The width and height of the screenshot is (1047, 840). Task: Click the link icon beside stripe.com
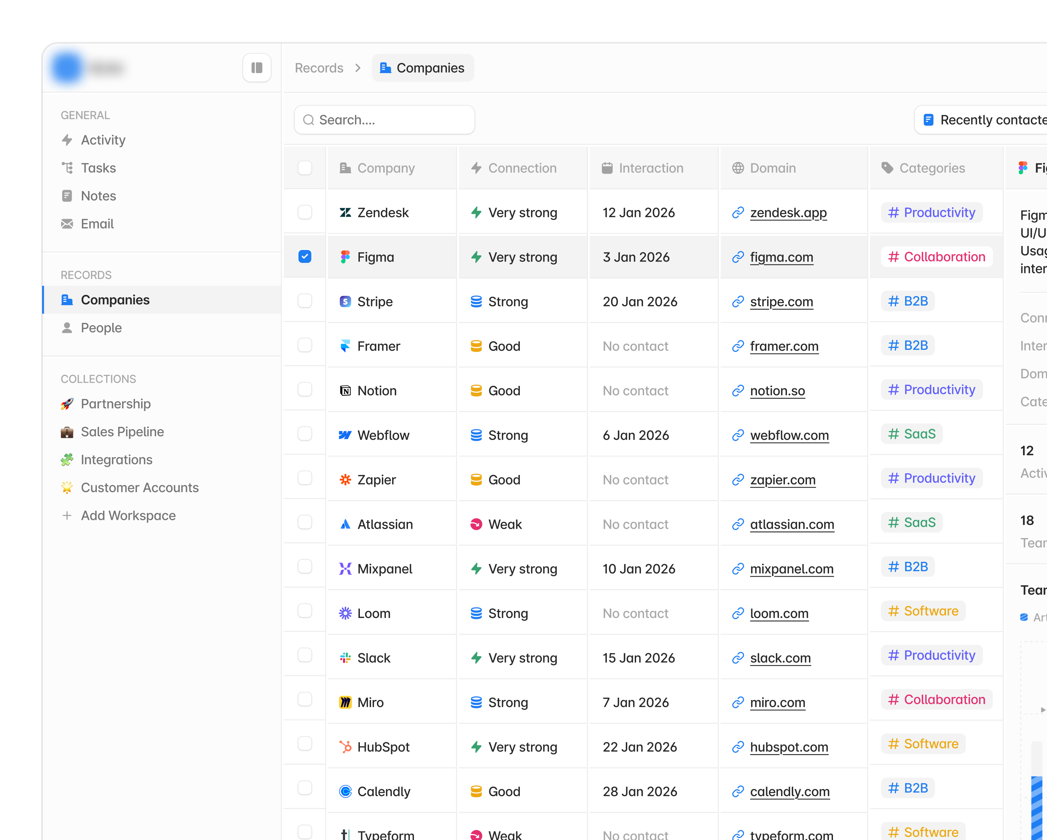[738, 302]
